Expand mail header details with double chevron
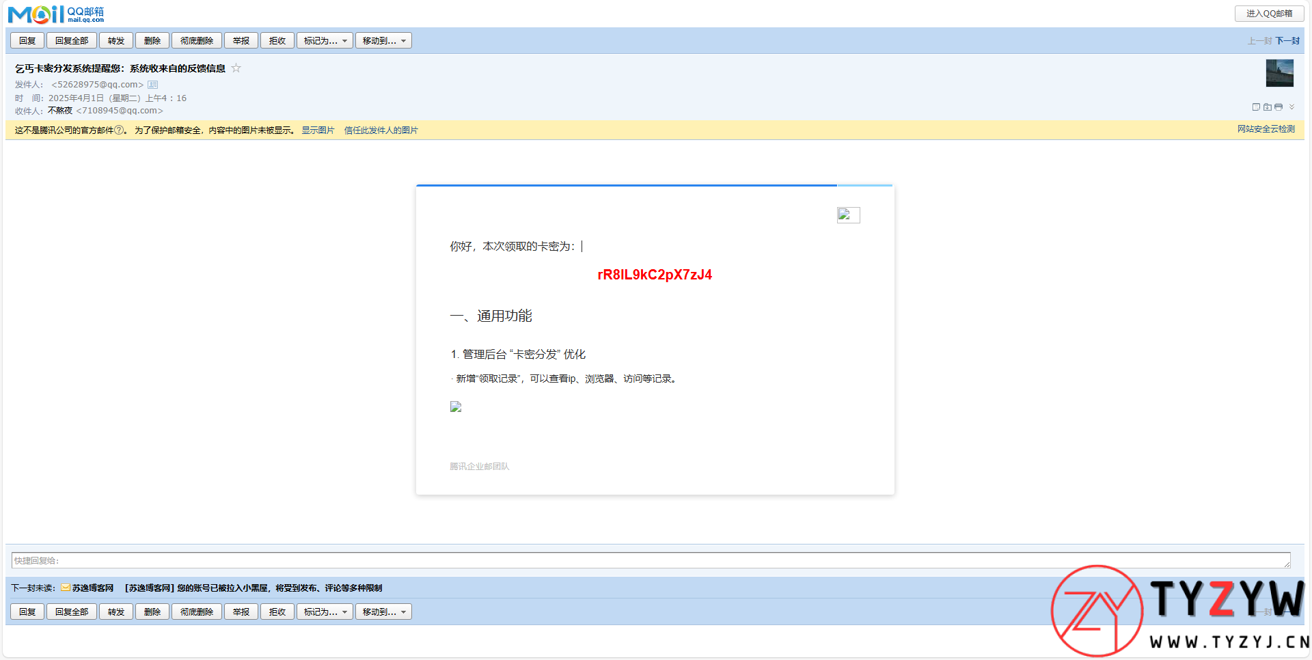Screen dimensions: 1312x660 1291,107
